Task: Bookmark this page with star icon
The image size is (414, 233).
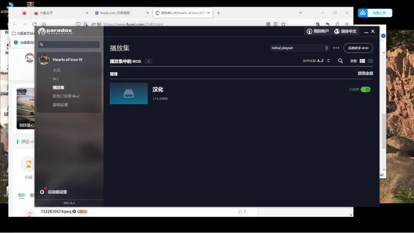Action: point(283,24)
